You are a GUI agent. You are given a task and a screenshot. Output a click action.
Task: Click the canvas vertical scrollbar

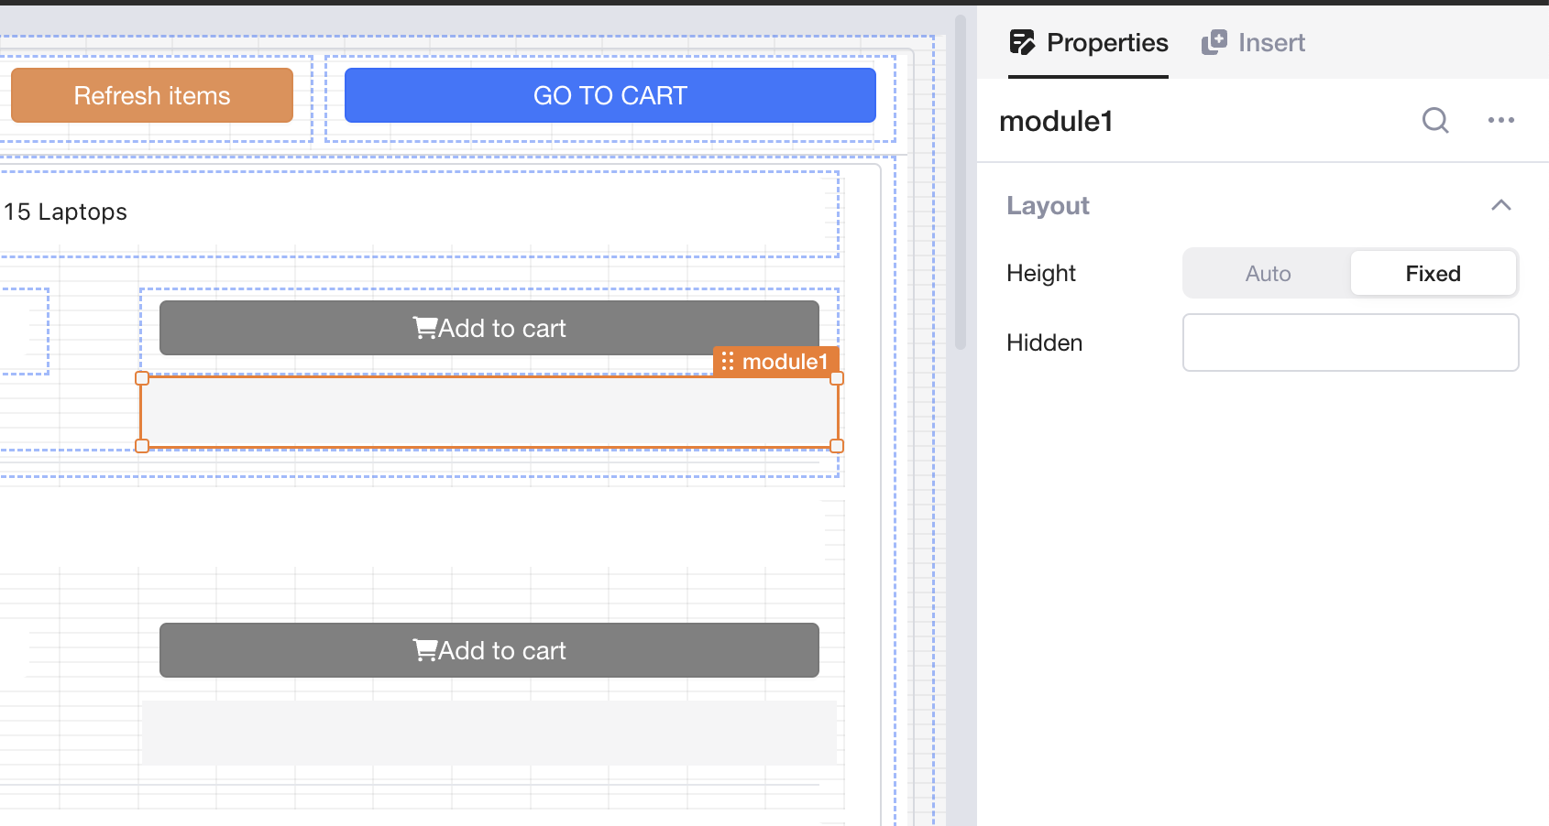coord(961,183)
